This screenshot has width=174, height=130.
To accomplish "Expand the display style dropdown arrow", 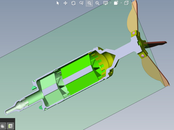I will (x=111, y=3).
